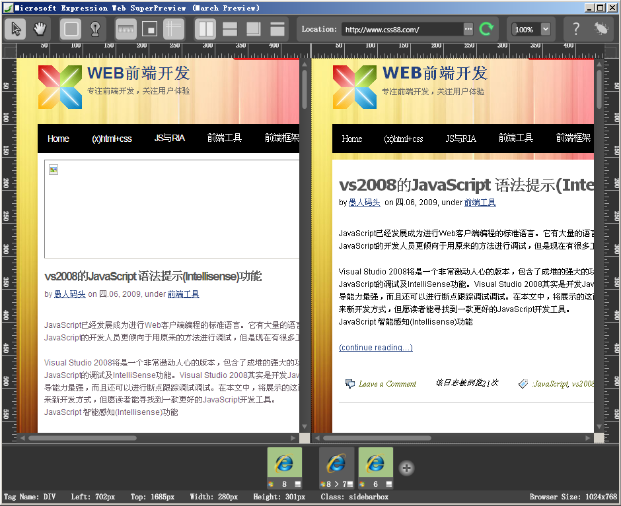Viewport: 621px width, 506px height.
Task: Click left pane scroll up arrow
Action: pyautogui.click(x=305, y=64)
